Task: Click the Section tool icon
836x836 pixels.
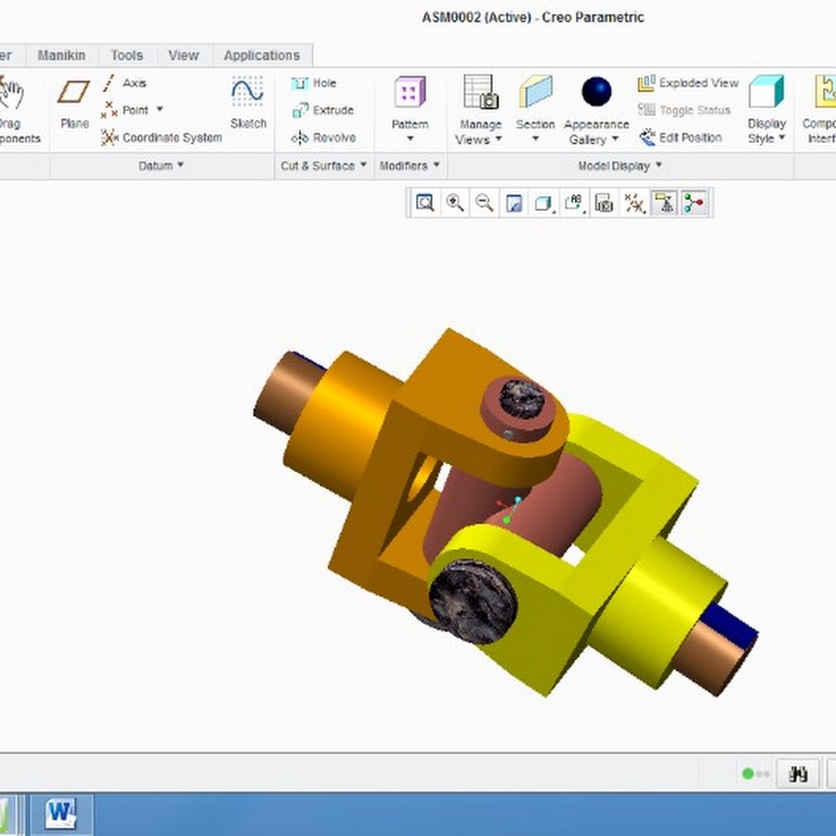Action: (x=535, y=93)
